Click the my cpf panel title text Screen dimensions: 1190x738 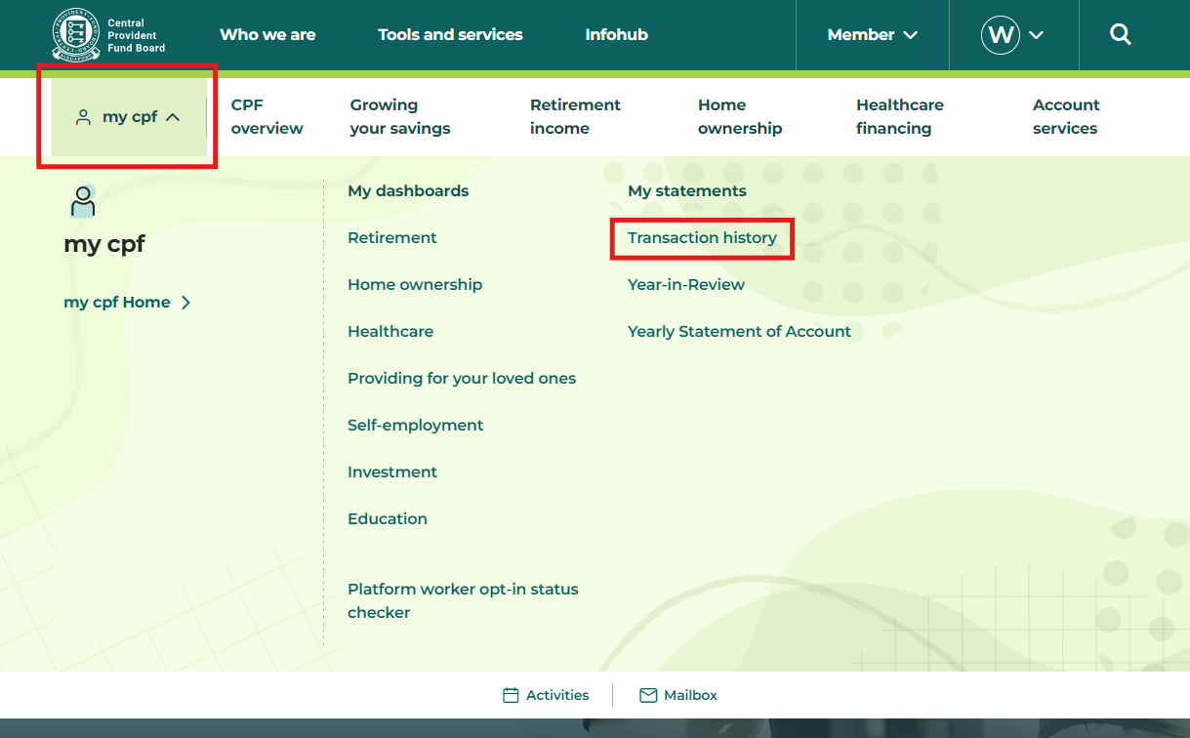(x=104, y=244)
